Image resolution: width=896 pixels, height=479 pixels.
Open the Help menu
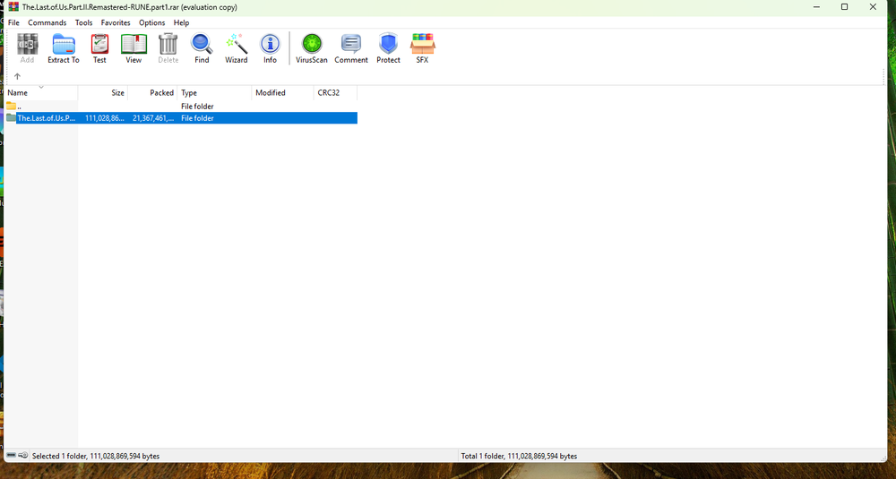point(181,23)
